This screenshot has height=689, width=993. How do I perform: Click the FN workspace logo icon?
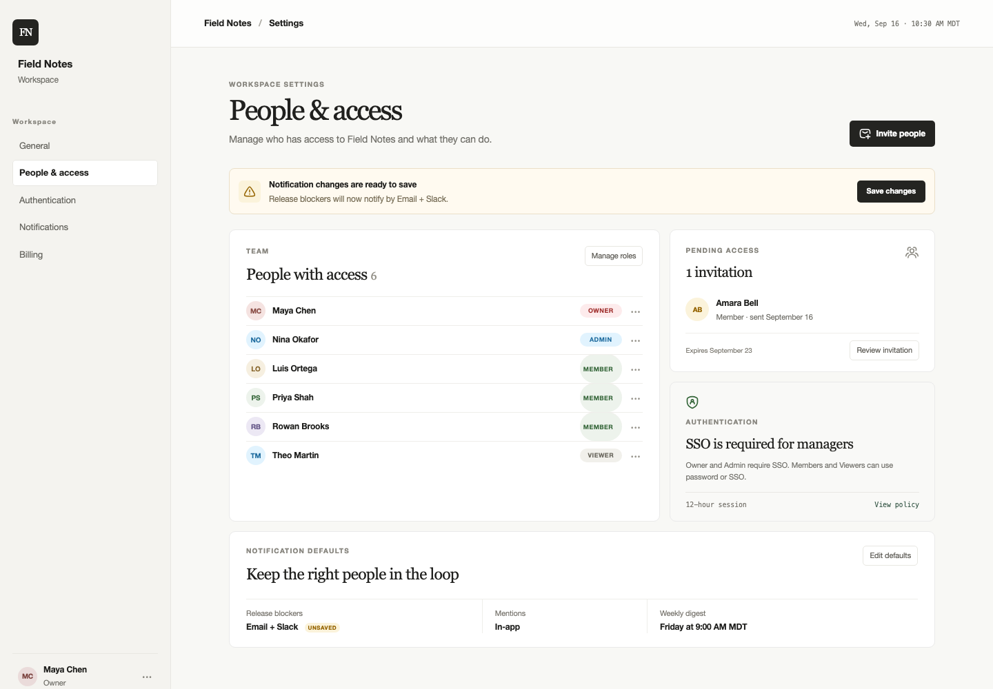pos(26,32)
